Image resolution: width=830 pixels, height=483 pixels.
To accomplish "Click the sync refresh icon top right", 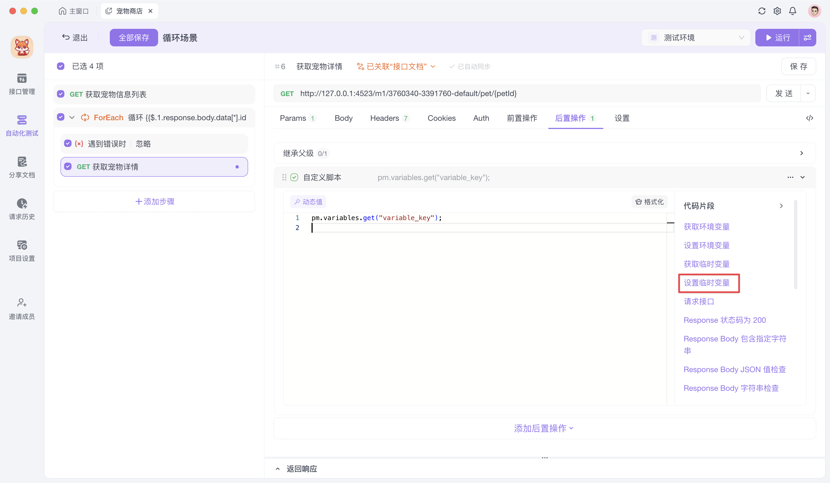I will 761,11.
